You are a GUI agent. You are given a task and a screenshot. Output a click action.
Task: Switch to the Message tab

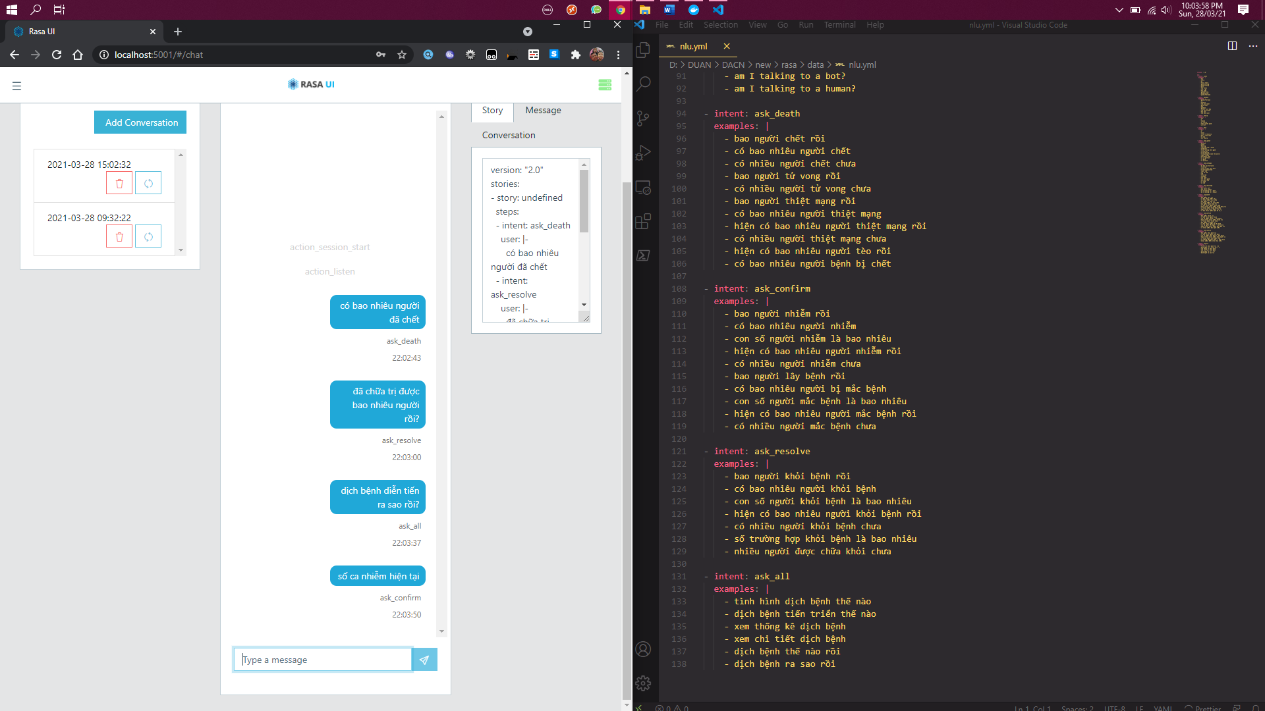click(x=544, y=111)
